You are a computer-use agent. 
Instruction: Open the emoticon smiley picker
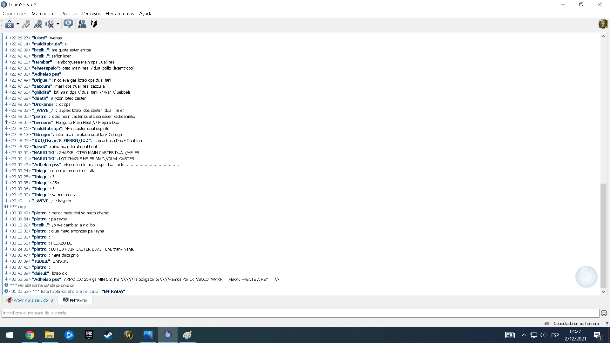coord(604,313)
